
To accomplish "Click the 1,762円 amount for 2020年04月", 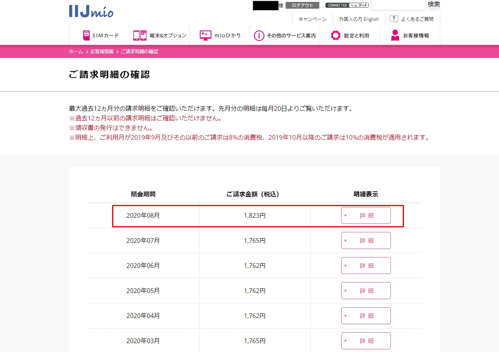I will point(255,316).
